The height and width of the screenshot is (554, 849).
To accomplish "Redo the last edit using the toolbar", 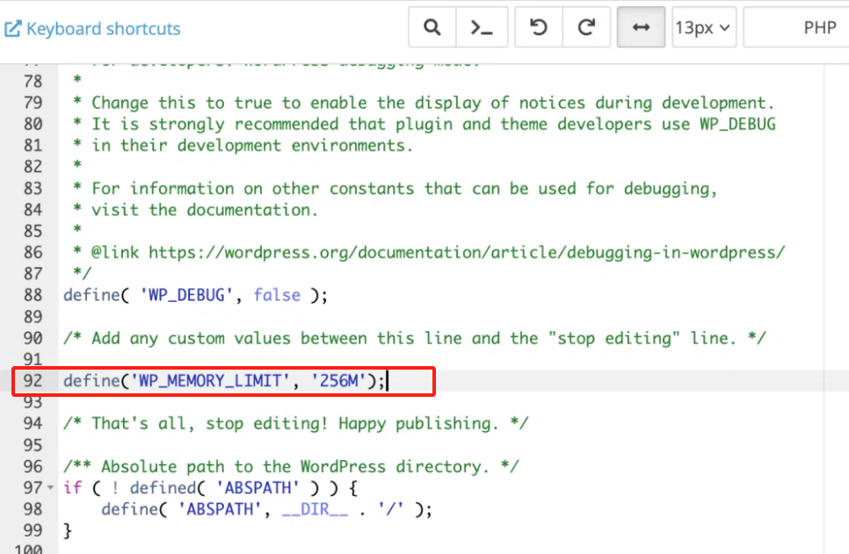I will 586,27.
